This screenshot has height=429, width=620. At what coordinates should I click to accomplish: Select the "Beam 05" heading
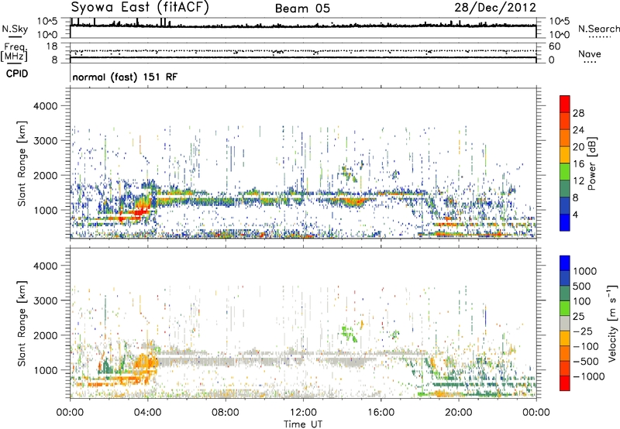point(302,9)
